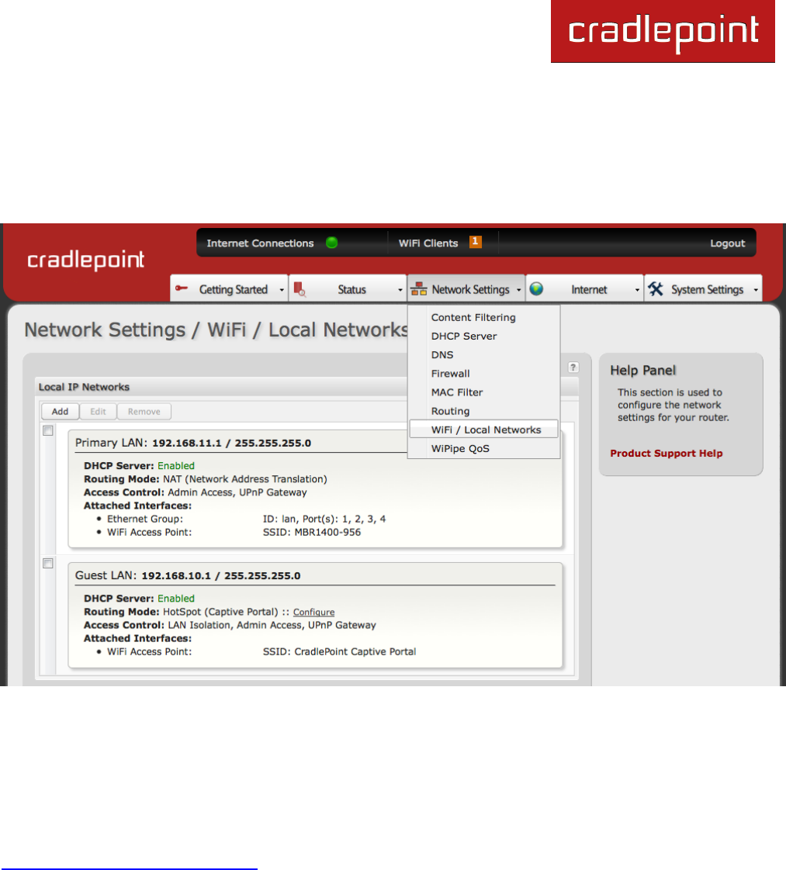
Task: Click Guest LAN DHCP Server Enabled text
Action: click(x=139, y=598)
